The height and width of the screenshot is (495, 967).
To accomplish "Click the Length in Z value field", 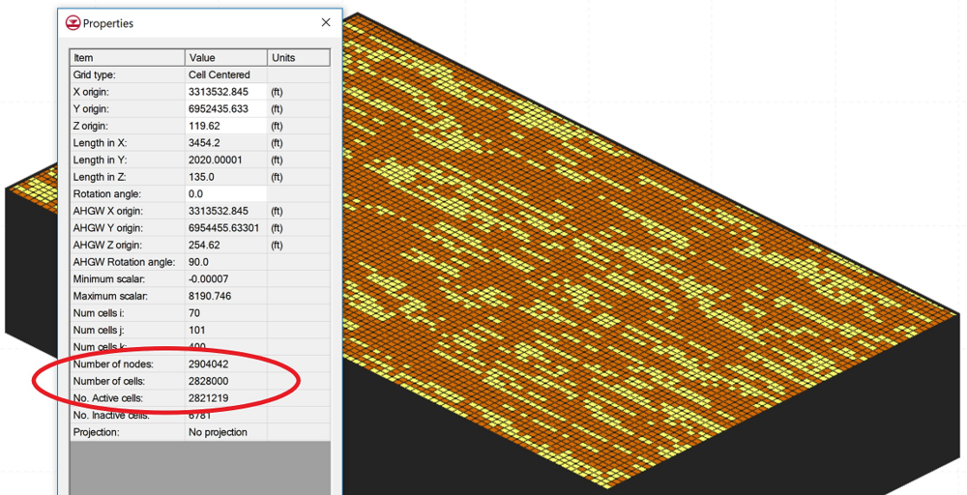I will 225,177.
